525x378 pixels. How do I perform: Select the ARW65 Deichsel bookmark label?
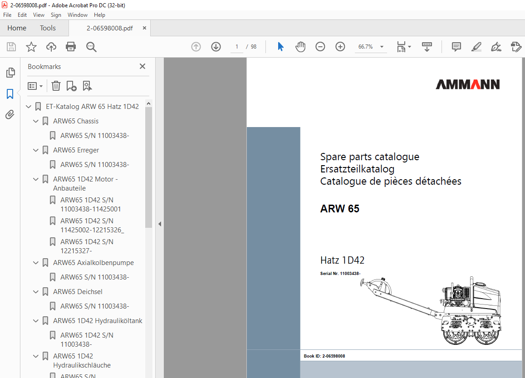click(78, 292)
